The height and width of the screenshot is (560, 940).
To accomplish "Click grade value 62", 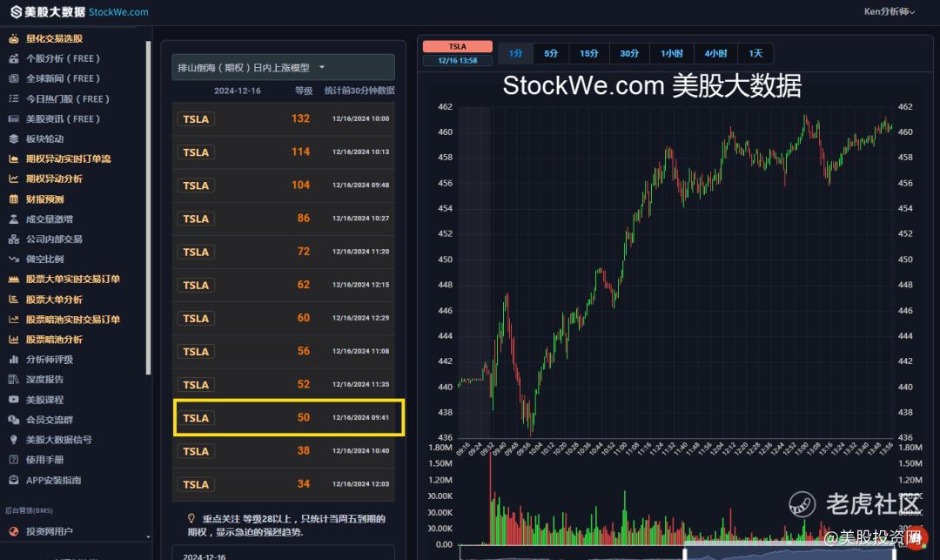I will pyautogui.click(x=304, y=285).
